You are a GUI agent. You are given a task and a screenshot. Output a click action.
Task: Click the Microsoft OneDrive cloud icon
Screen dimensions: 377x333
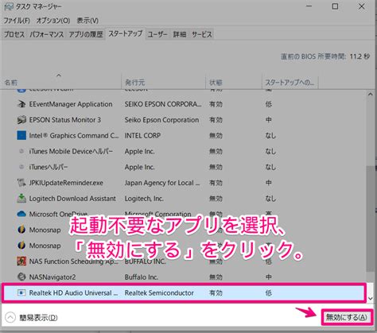click(21, 214)
